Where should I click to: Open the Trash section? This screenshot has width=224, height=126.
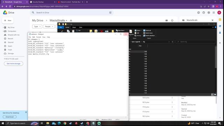(x=10, y=50)
